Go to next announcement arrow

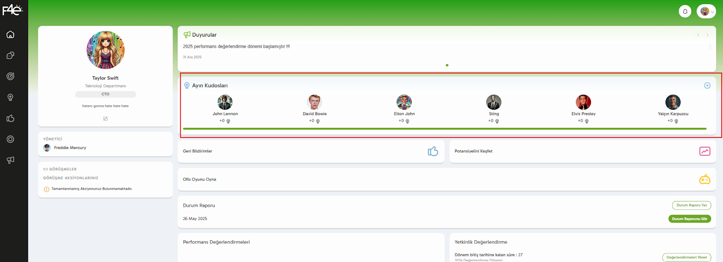point(707,35)
